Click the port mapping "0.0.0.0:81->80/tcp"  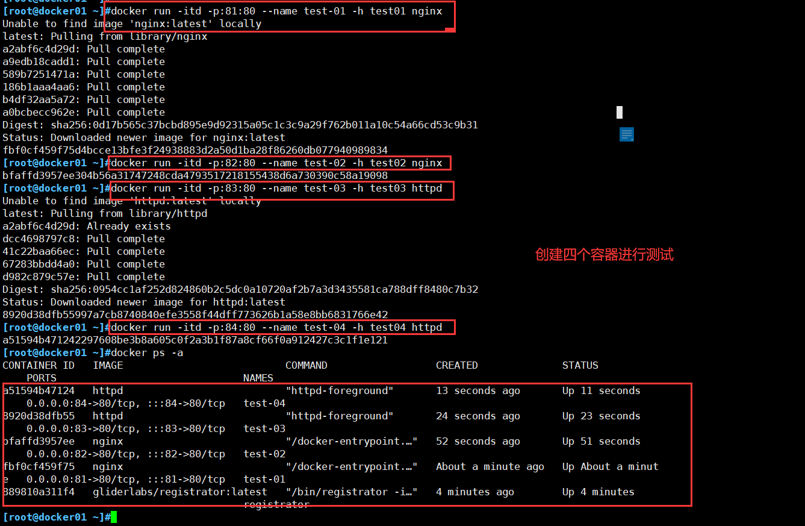coord(84,479)
